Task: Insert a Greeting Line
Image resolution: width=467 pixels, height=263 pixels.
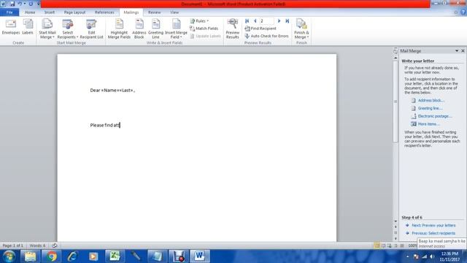Action: coord(155,29)
